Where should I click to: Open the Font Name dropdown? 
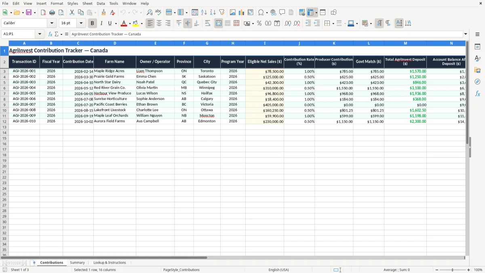(x=52, y=23)
